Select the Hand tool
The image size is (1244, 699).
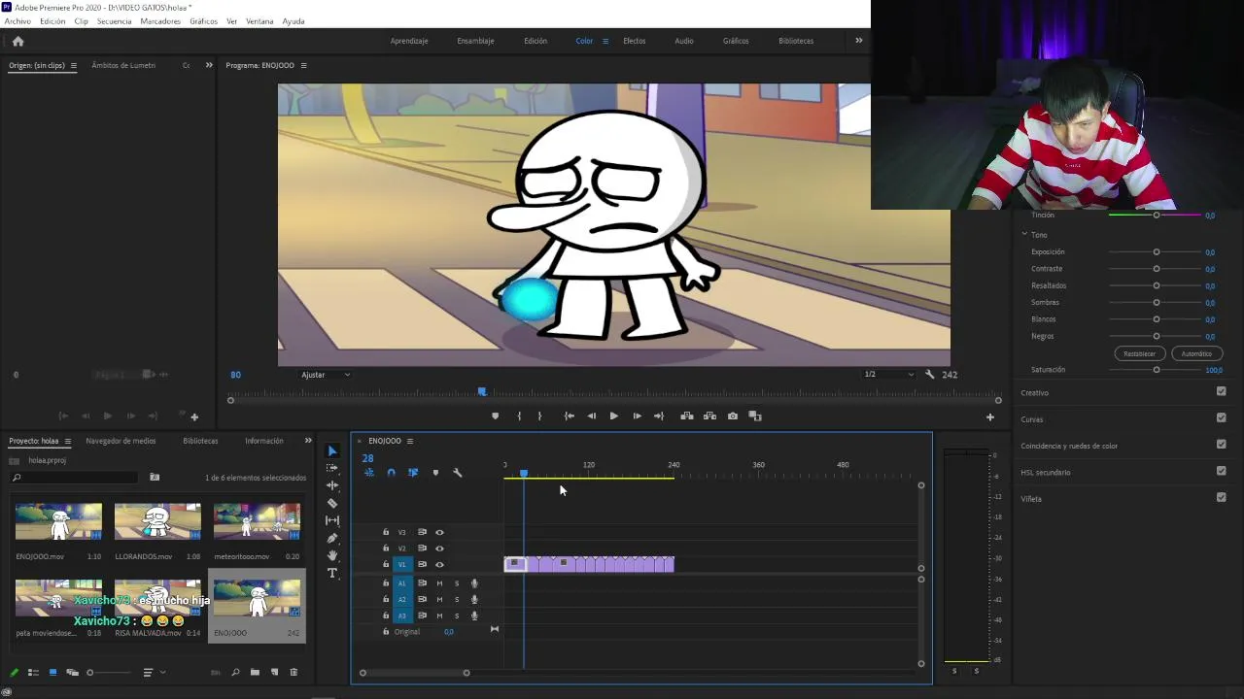332,555
